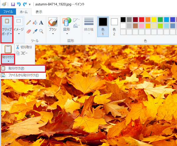Open the 図形 shapes dropdown arrow
Screen dimensions: 177x146
pyautogui.click(x=67, y=34)
